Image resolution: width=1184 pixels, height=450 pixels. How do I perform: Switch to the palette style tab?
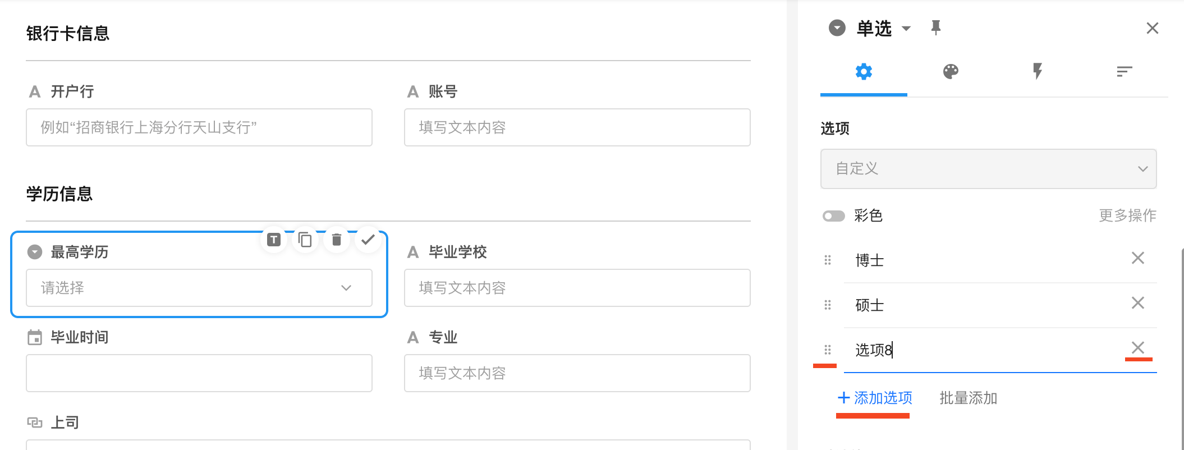click(951, 72)
